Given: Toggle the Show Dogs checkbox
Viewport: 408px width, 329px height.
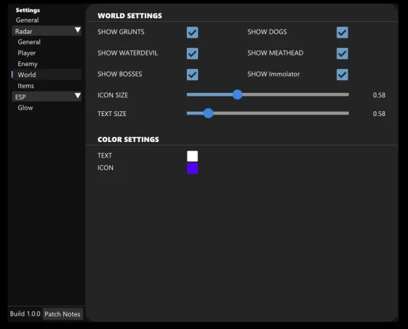Looking at the screenshot, I should (342, 32).
